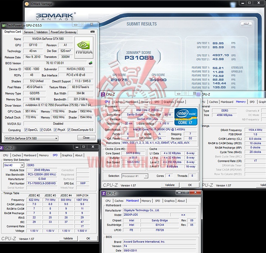Viewport: 266px width, 253px height.
Task: Open the Processor #1 selection dropdown
Action: (135, 176)
